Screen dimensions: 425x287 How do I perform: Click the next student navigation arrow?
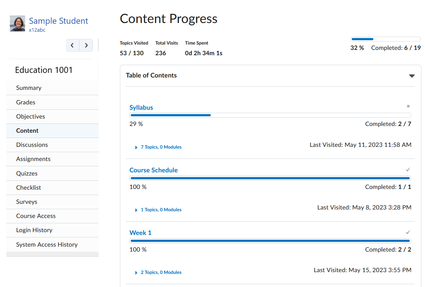coord(86,45)
